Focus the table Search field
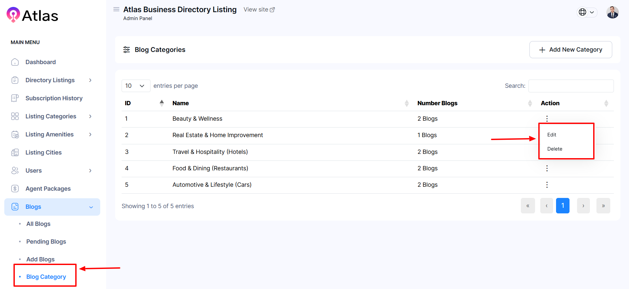This screenshot has height=289, width=629. [571, 86]
